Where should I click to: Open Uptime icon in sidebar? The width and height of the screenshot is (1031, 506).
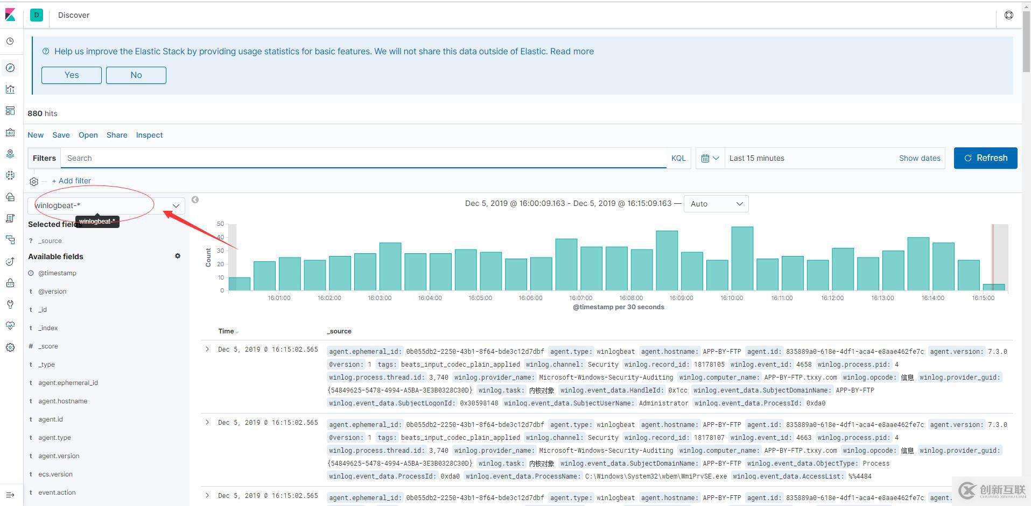10,261
